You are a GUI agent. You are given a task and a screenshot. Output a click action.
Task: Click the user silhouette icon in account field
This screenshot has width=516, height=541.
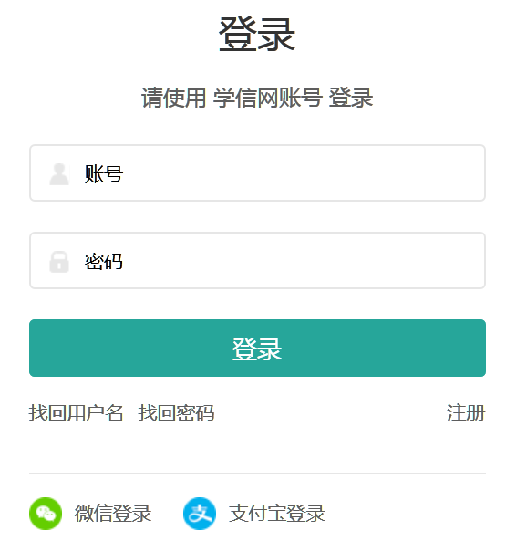coord(59,174)
